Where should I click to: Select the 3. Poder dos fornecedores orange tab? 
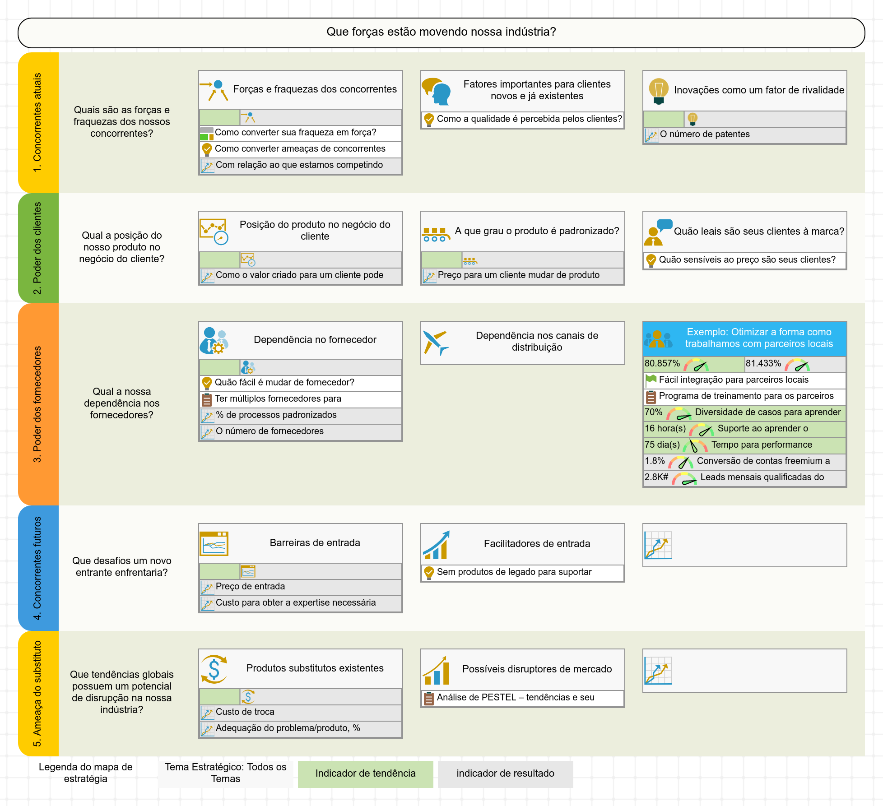click(38, 404)
